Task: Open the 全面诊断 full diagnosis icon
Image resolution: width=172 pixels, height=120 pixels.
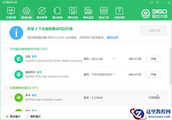Action: (x=11, y=13)
